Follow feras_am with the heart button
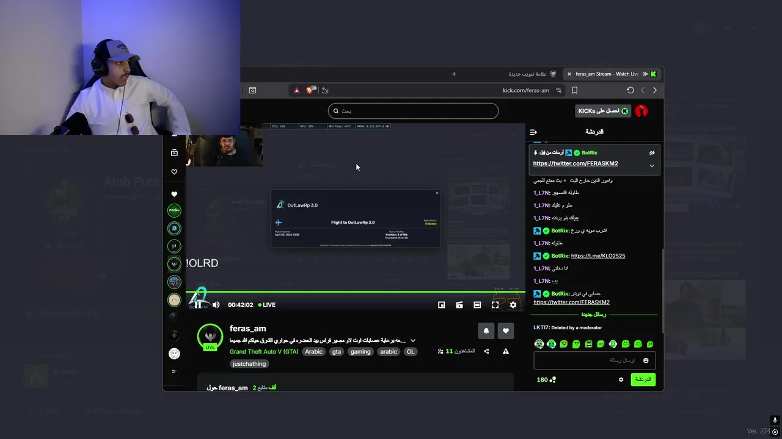The height and width of the screenshot is (439, 782). click(506, 330)
